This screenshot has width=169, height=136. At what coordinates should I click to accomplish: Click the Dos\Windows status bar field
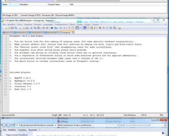point(130,115)
